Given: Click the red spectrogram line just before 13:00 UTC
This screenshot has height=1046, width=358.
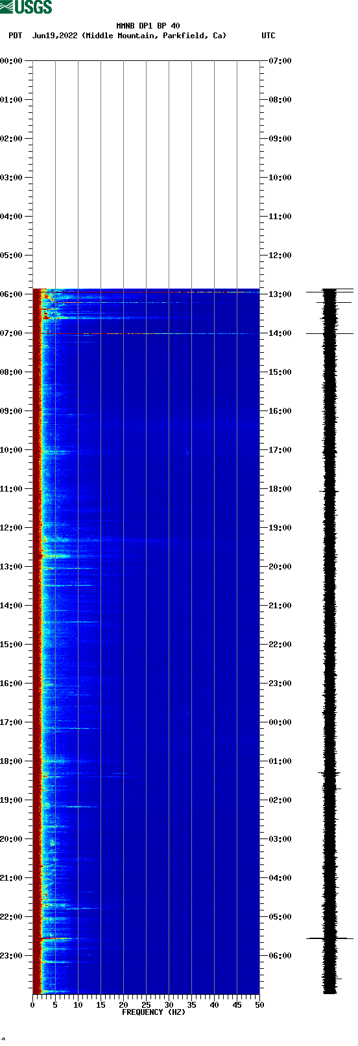Looking at the screenshot, I should tap(146, 292).
